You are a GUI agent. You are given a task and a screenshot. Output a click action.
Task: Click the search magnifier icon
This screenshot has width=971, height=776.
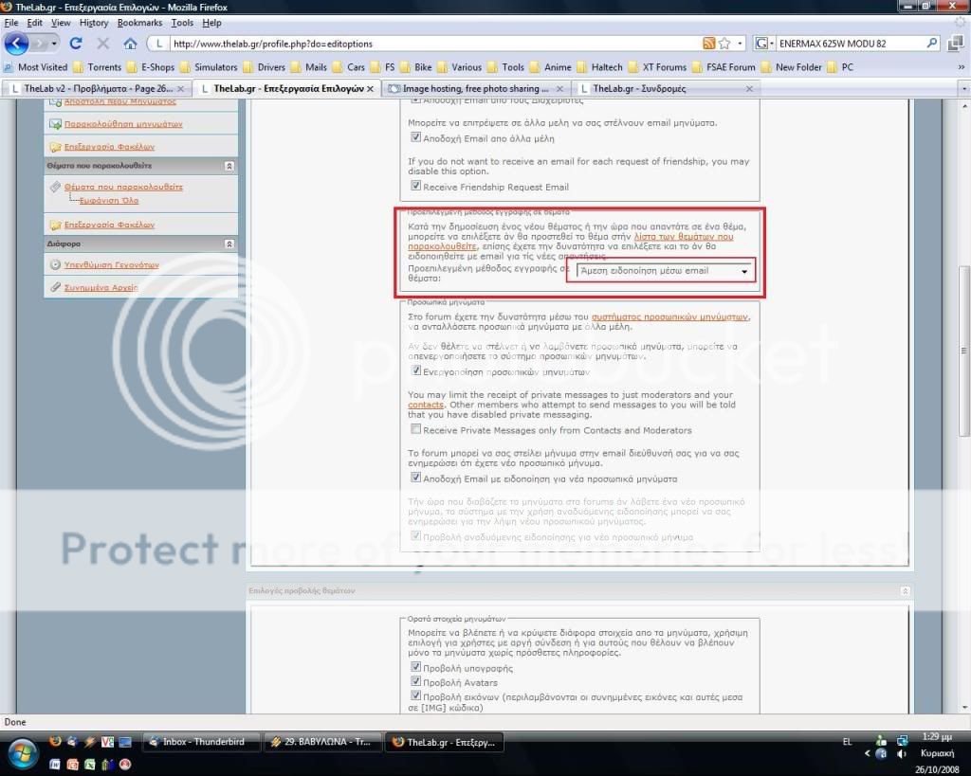pyautogui.click(x=931, y=44)
